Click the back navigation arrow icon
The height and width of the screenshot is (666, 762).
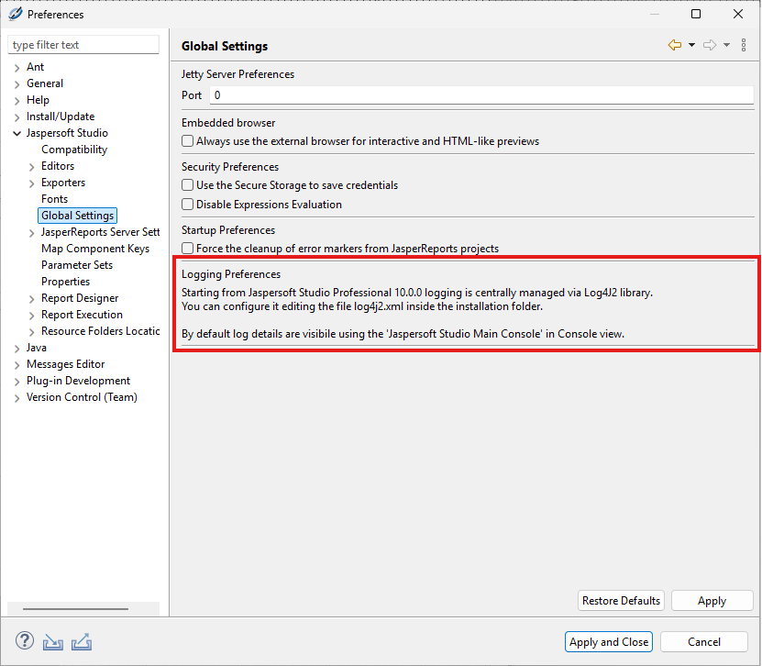point(675,45)
